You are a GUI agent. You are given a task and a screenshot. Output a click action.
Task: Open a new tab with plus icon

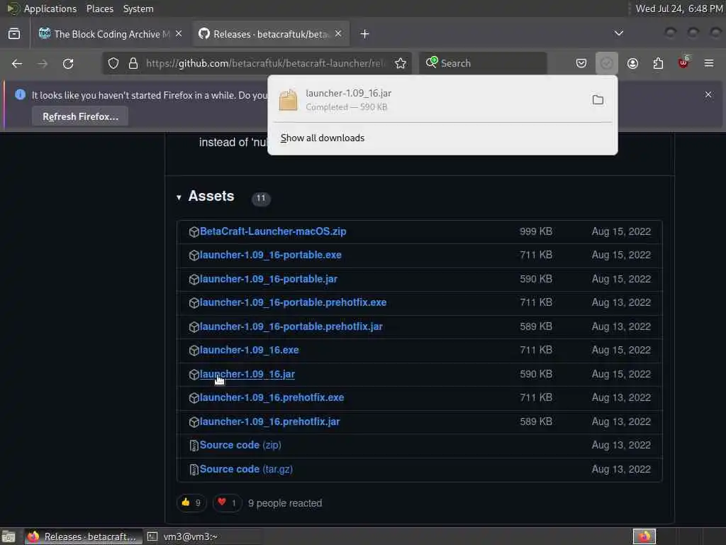coord(365,34)
